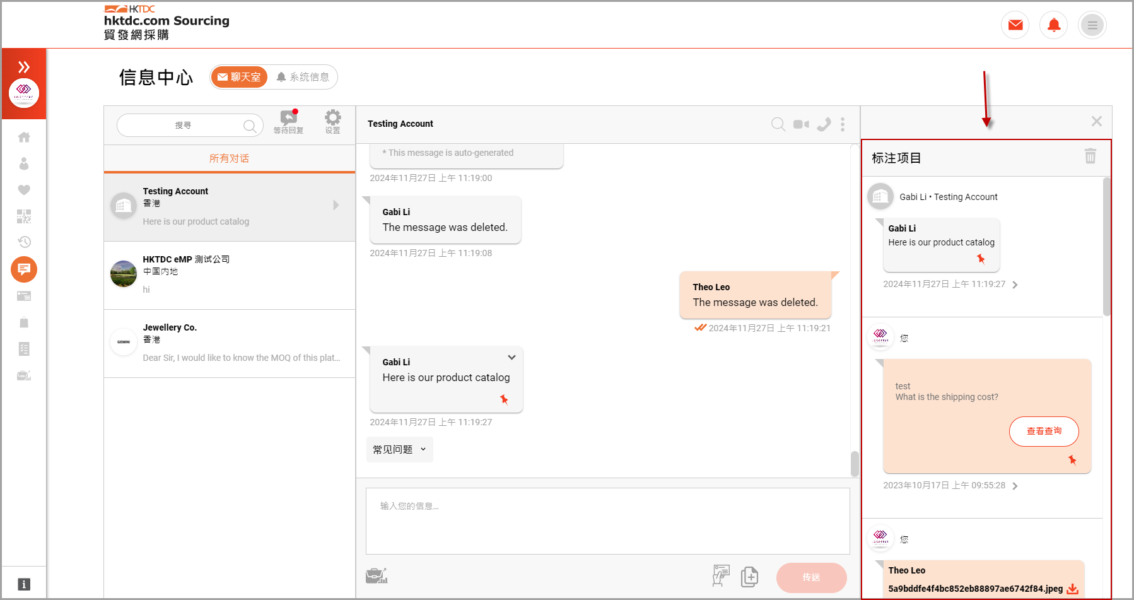Open dropdown chevron on Gabi Li catalog message
Screen dimensions: 1134x600
click(511, 358)
